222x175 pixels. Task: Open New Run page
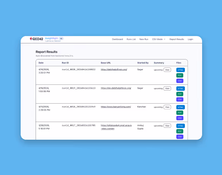pyautogui.click(x=144, y=39)
